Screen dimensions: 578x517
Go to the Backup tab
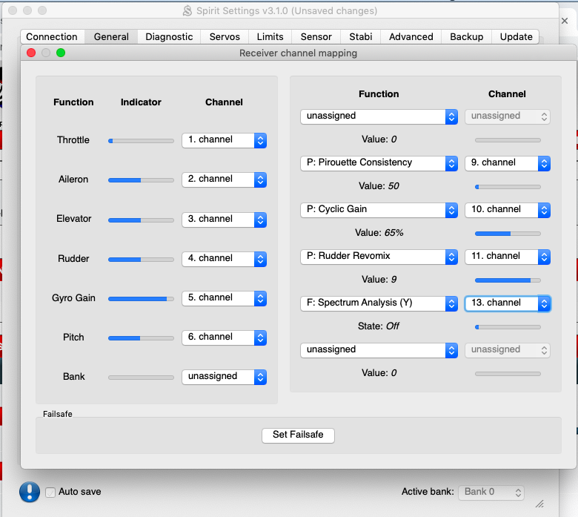click(467, 36)
